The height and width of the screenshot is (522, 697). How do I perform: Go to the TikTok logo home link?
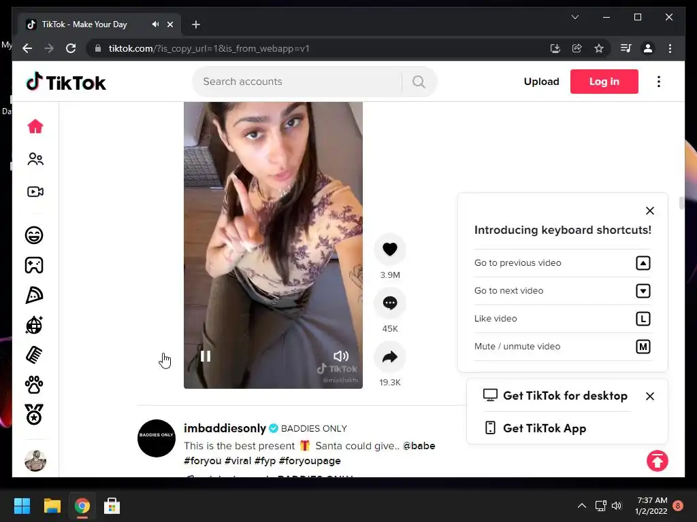pyautogui.click(x=66, y=82)
